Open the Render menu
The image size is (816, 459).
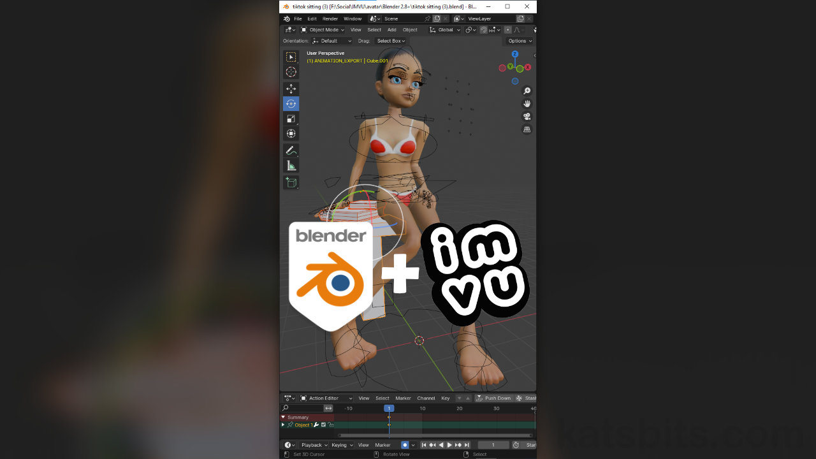click(330, 18)
